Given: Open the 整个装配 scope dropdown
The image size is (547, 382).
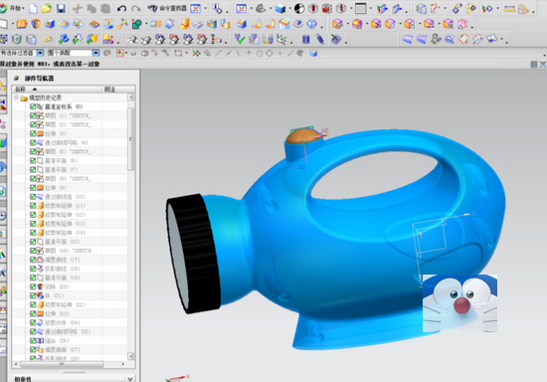Looking at the screenshot, I should [95, 53].
